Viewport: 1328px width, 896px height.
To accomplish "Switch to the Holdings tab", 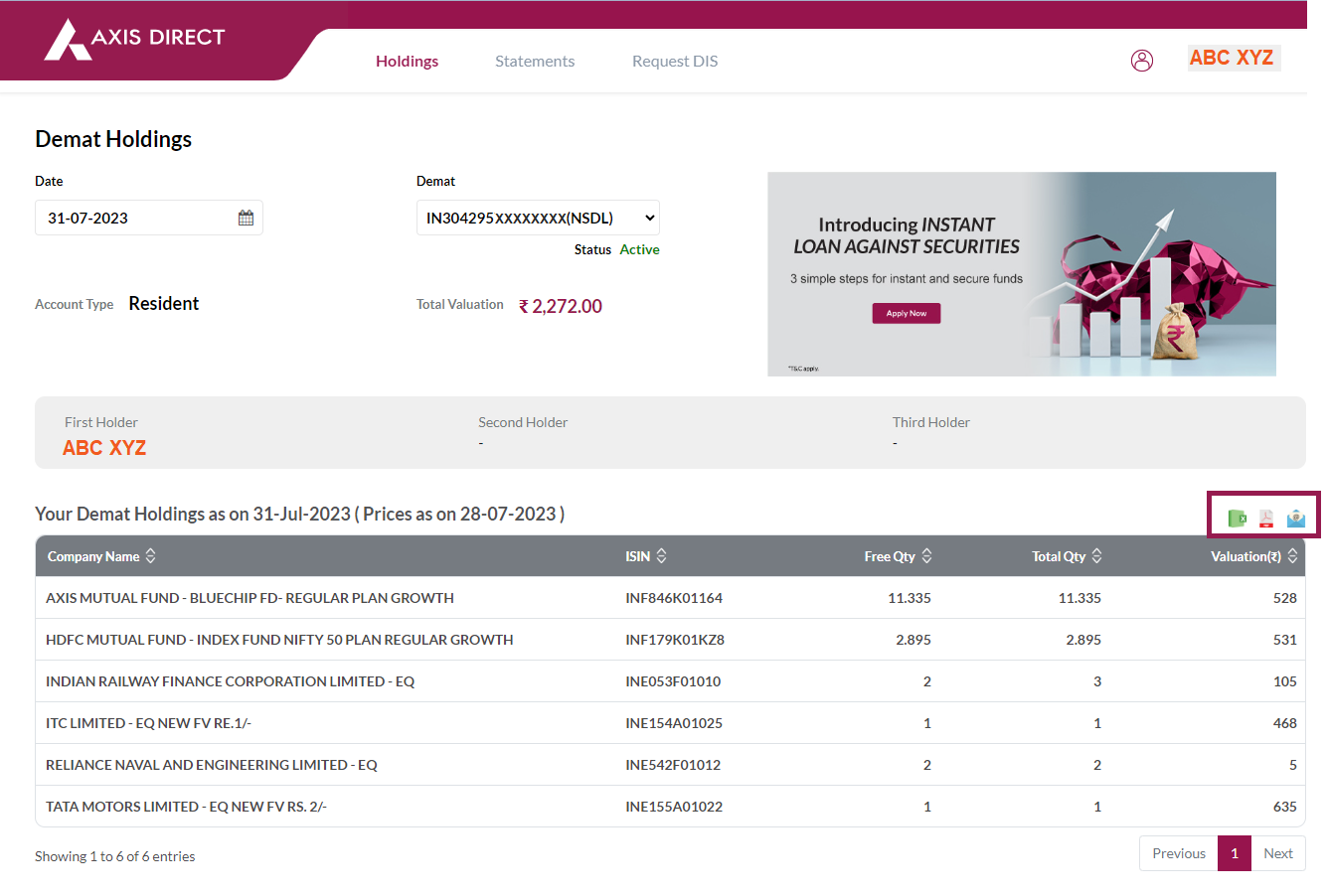I will coord(407,61).
